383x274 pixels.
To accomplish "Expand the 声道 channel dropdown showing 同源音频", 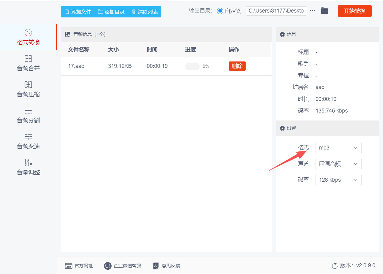I will pos(338,164).
